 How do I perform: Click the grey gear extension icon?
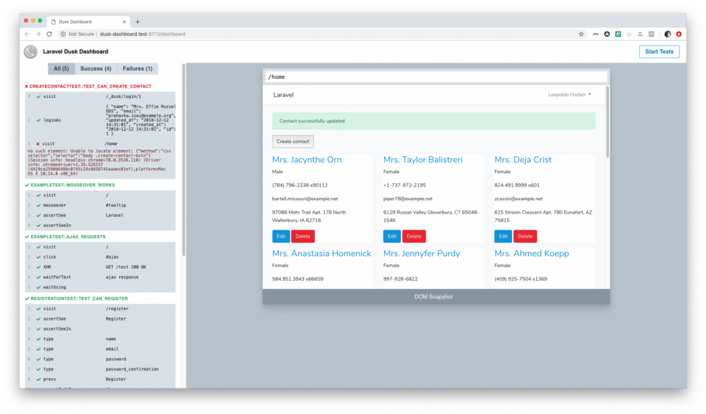click(629, 34)
